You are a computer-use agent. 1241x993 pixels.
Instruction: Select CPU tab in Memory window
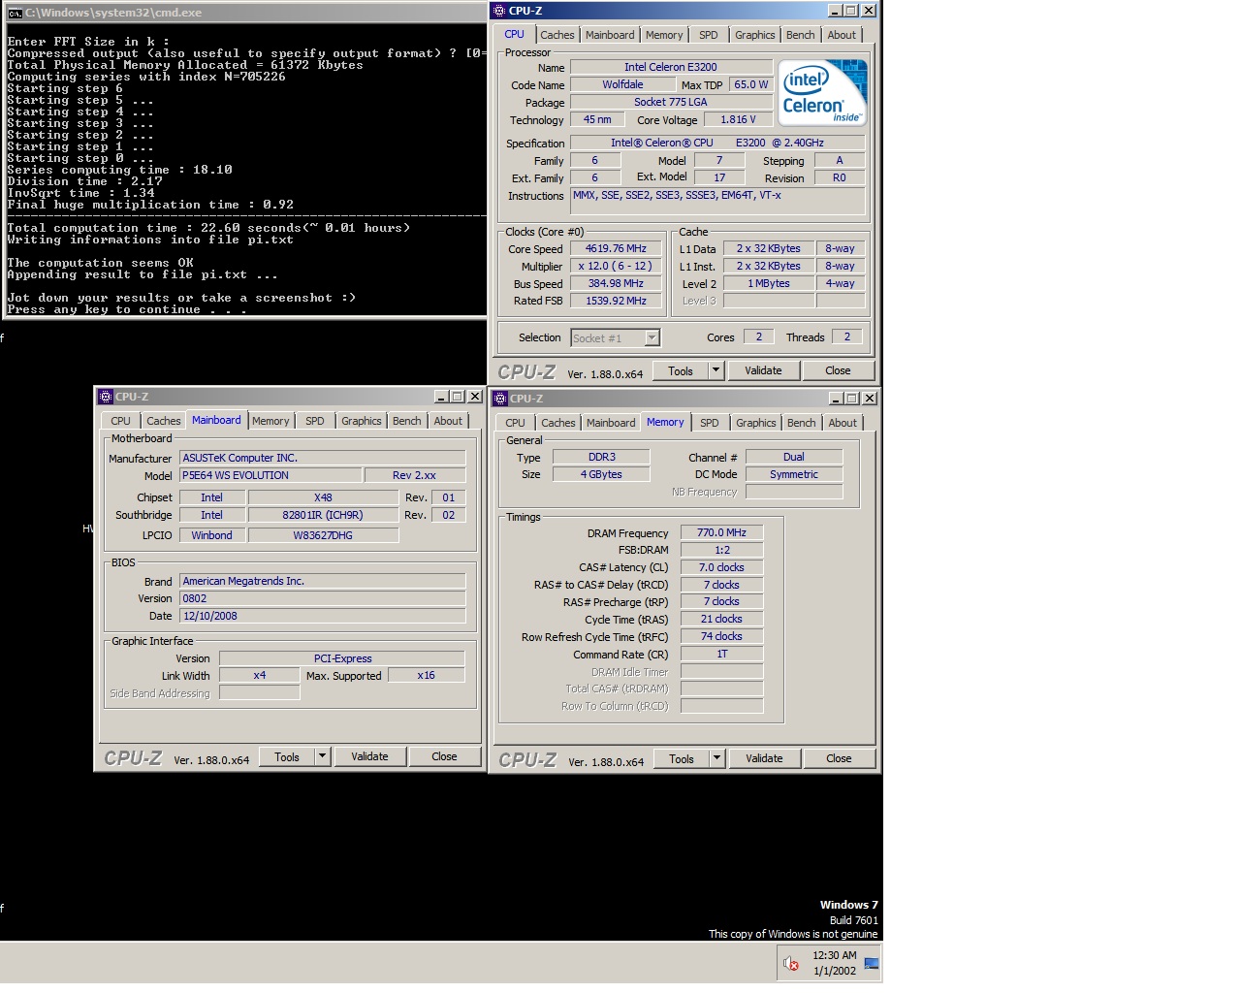pos(515,423)
